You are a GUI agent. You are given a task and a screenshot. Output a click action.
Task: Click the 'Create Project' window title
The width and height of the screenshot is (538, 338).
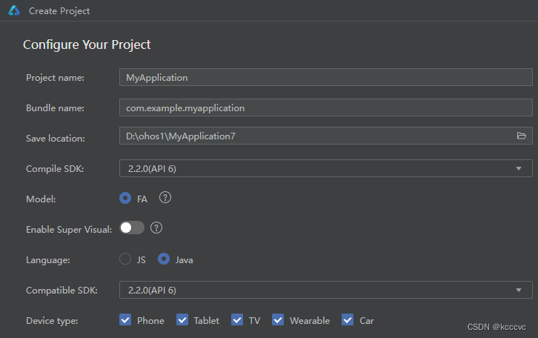(x=59, y=11)
